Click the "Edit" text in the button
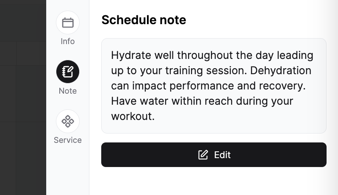Image resolution: width=338 pixels, height=195 pixels. (x=222, y=155)
